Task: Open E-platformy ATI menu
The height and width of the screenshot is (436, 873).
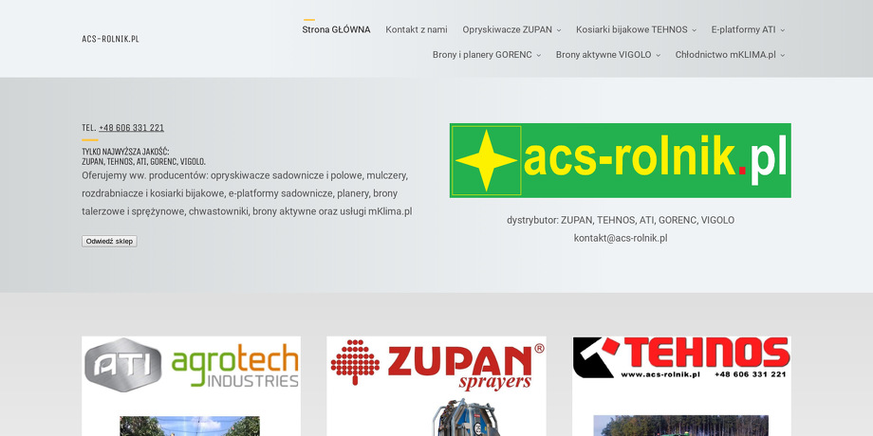Action: pyautogui.click(x=743, y=29)
